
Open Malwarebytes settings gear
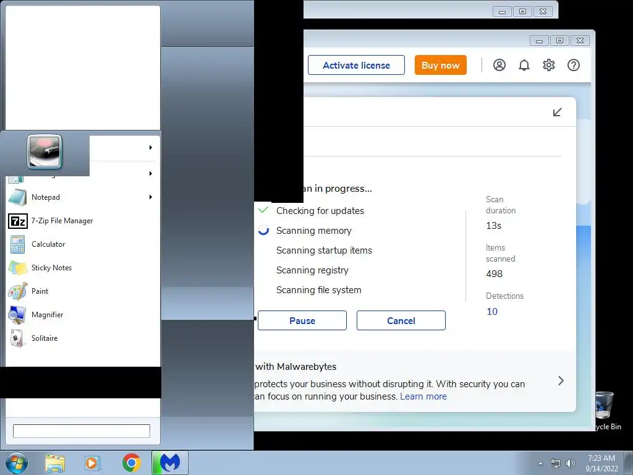pos(549,65)
